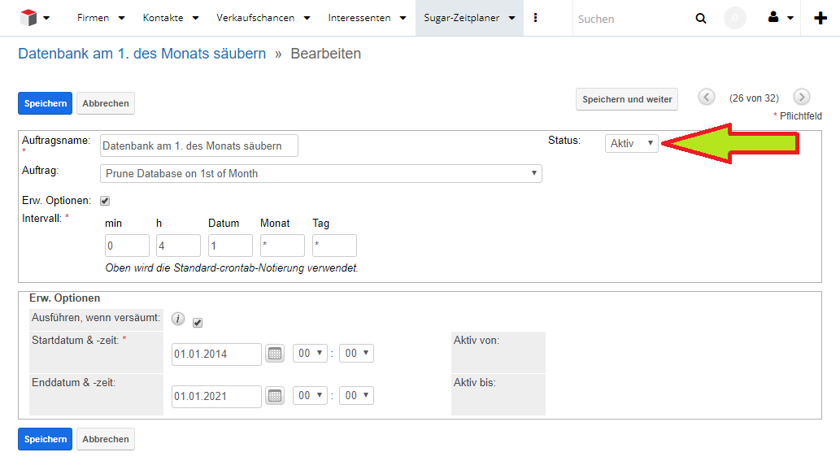The image size is (840, 474).
Task: Follow the 'Datenbank am 1. des Monats säubern' breadcrumb
Action: point(142,54)
